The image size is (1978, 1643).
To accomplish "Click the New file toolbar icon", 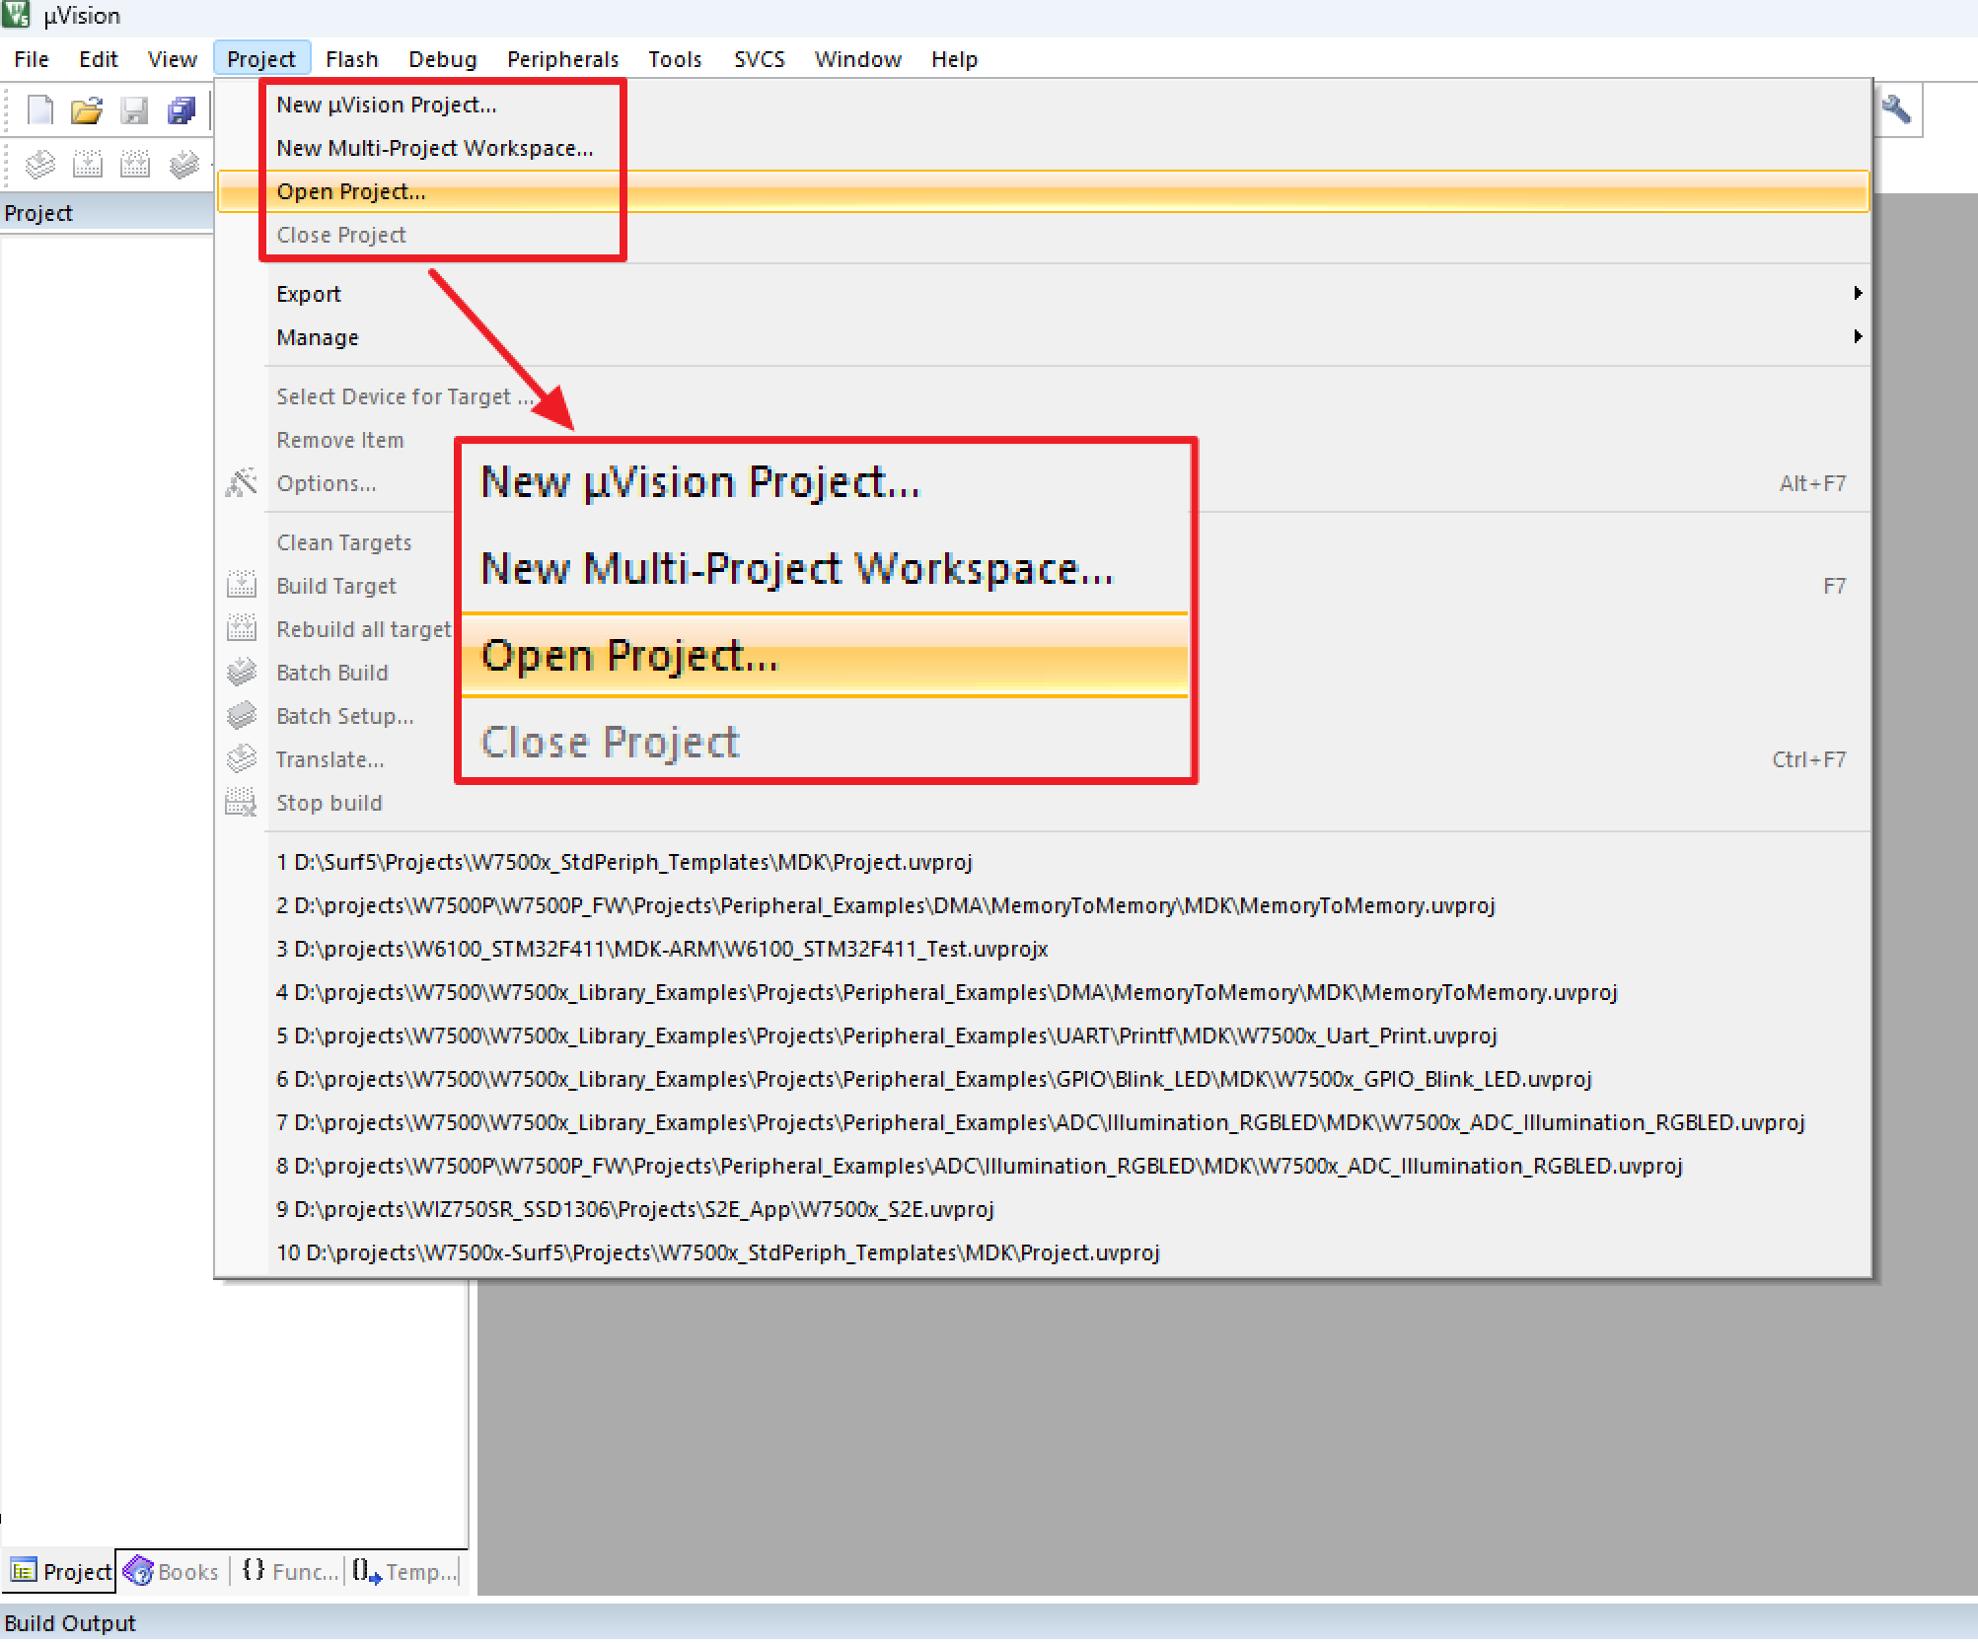I will pos(39,110).
